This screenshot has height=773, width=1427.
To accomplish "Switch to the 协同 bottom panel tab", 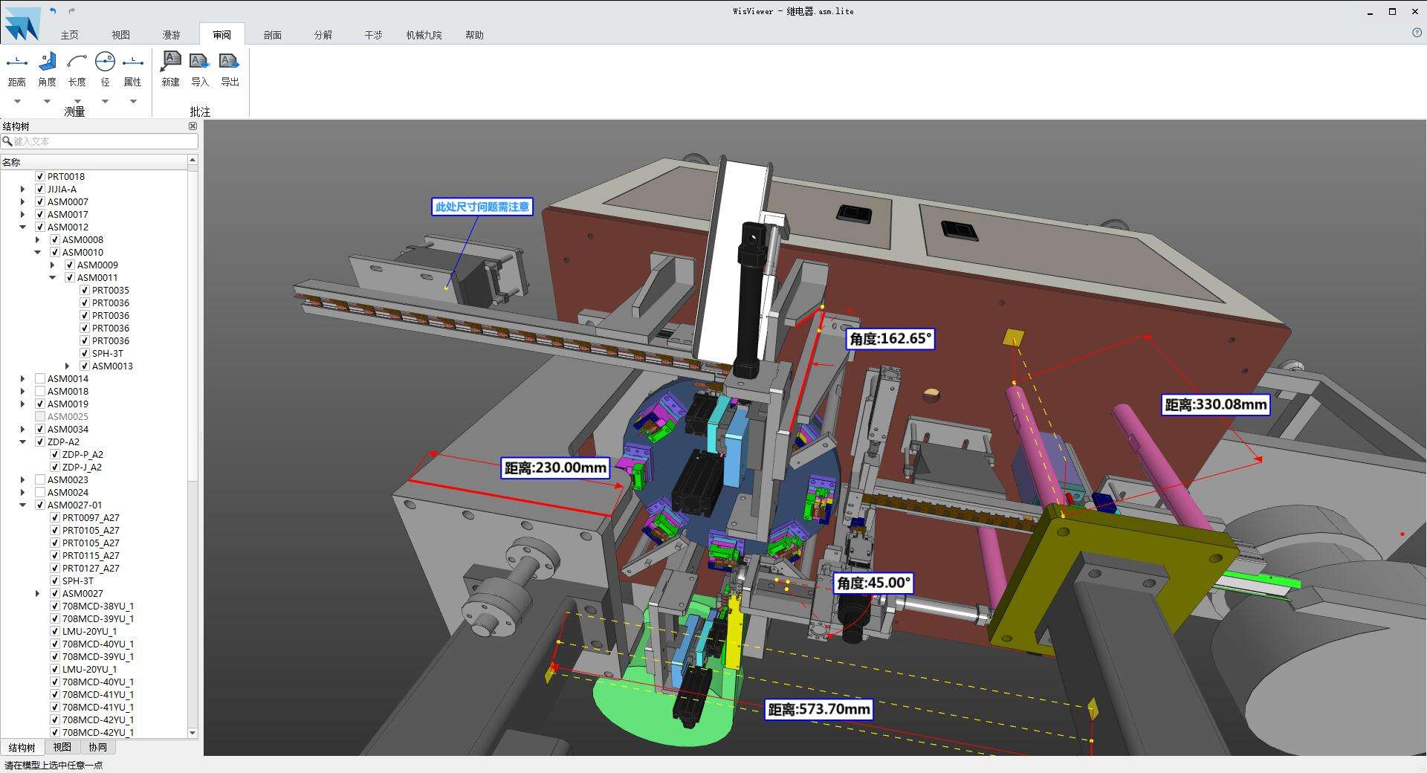I will (97, 747).
